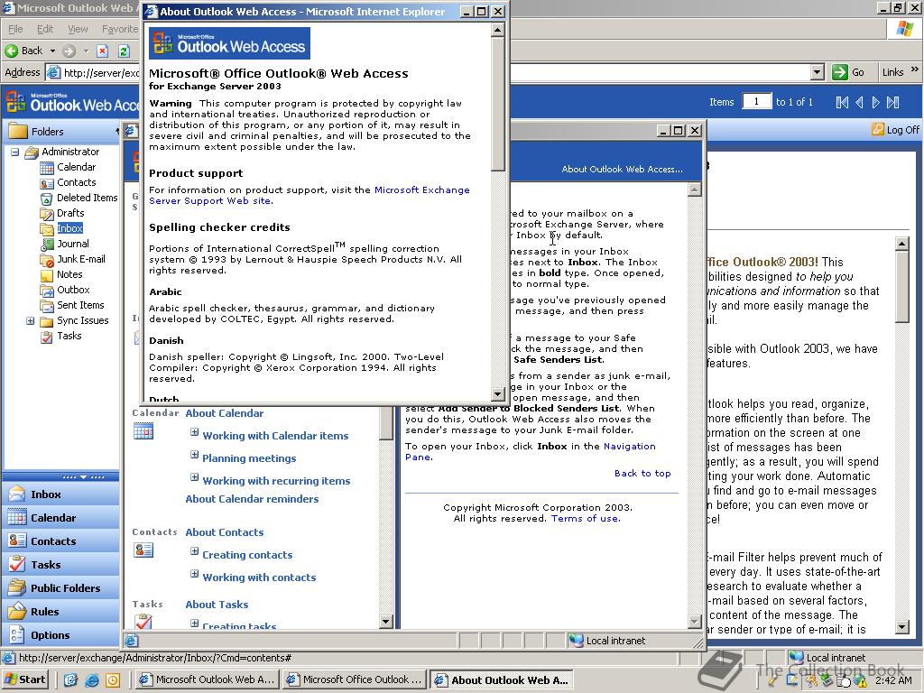The width and height of the screenshot is (924, 693).
Task: Click the Outlook Web Access logo in About window
Action: click(229, 43)
